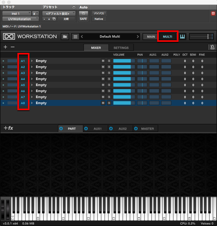The width and height of the screenshot is (217, 226).
Task: Mute part A5
Action: (x=103, y=85)
